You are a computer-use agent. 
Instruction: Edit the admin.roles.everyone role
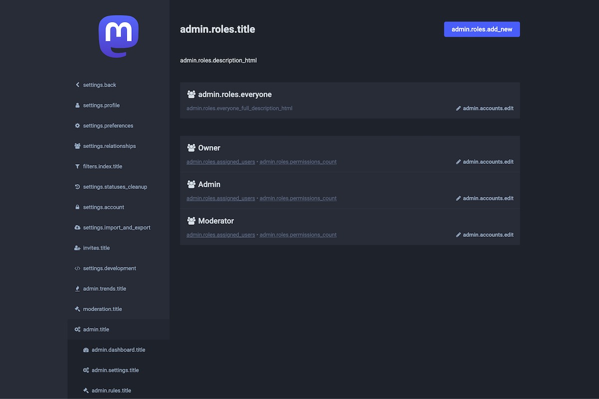[485, 108]
